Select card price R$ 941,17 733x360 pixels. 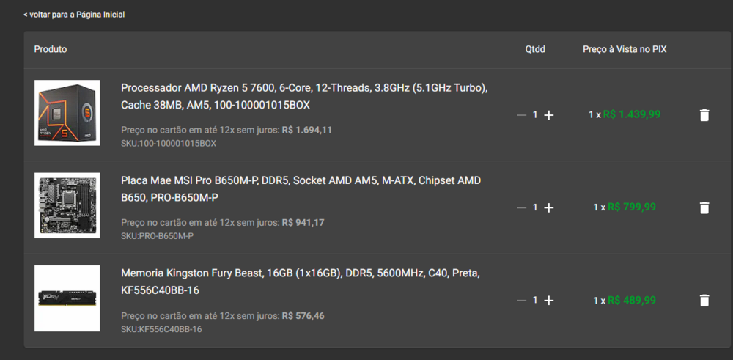point(303,223)
